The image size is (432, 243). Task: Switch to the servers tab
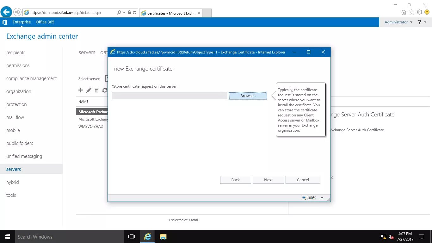(87, 52)
